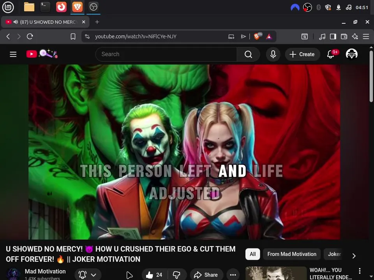Click the page vertical scrollbar thumb
374x280 pixels.
(371, 76)
